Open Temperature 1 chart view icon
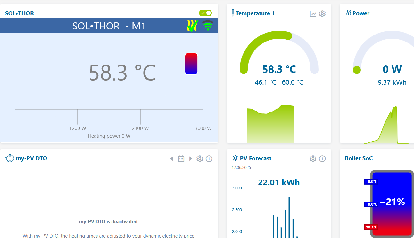Image resolution: width=414 pixels, height=238 pixels. 313,14
